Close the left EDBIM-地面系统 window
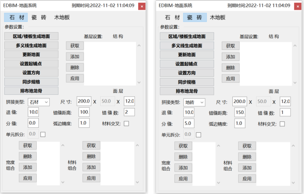This screenshot has width=304, height=194. (x=142, y=6)
